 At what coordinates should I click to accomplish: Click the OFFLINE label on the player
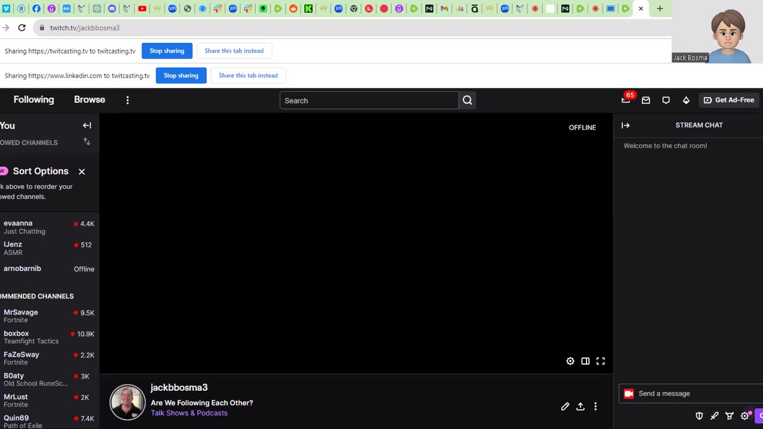(582, 128)
